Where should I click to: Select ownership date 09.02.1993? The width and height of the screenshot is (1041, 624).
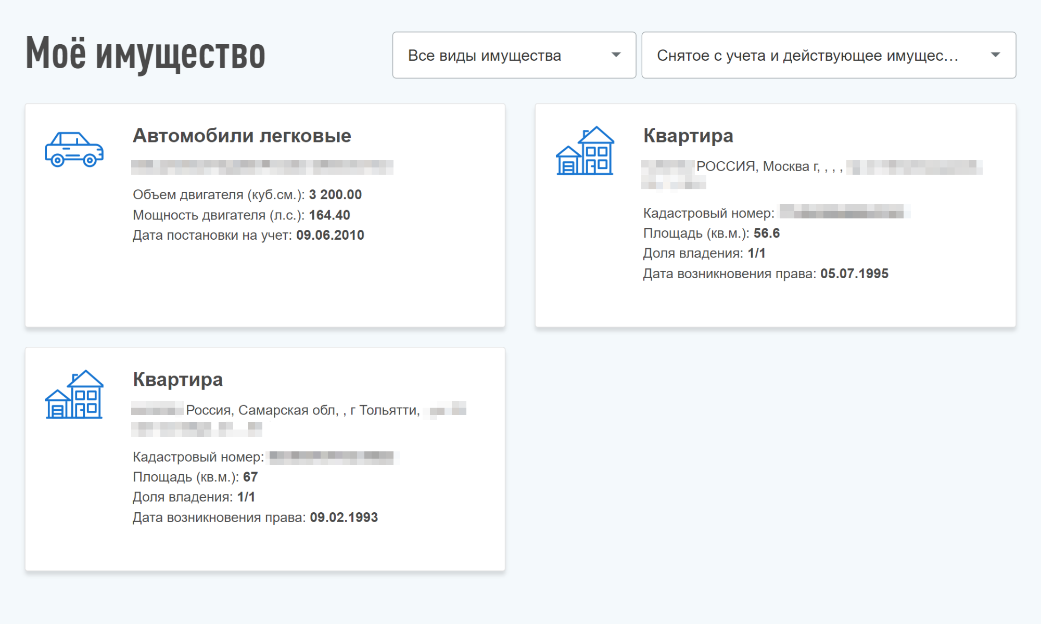click(344, 517)
